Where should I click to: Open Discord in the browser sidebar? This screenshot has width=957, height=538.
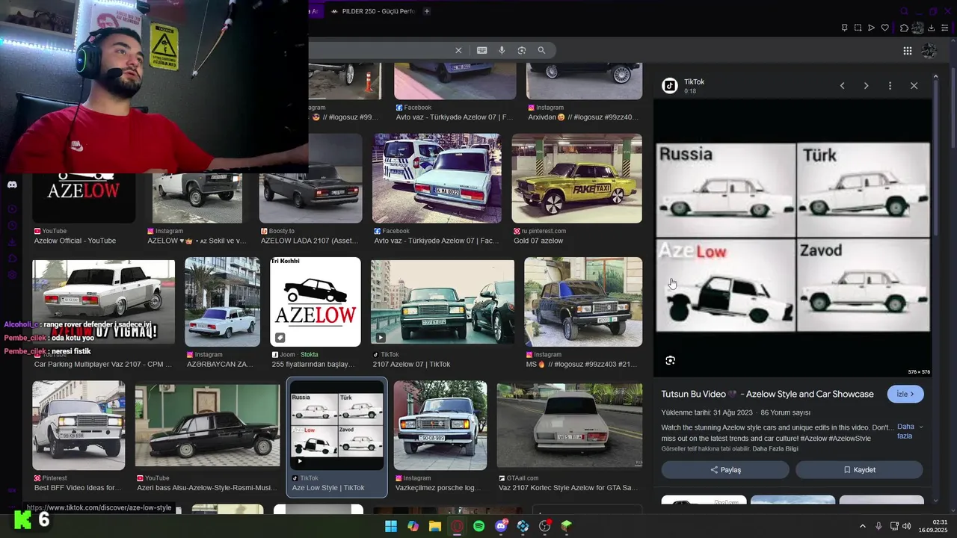pos(12,185)
